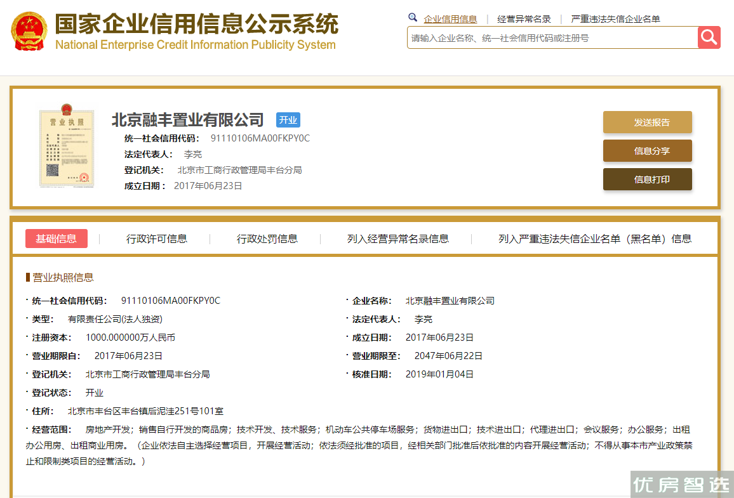Screen dimensions: 734x498
Task: Click the header registration authority 北京市工商行政管理局丰台分局
Action: 239,170
